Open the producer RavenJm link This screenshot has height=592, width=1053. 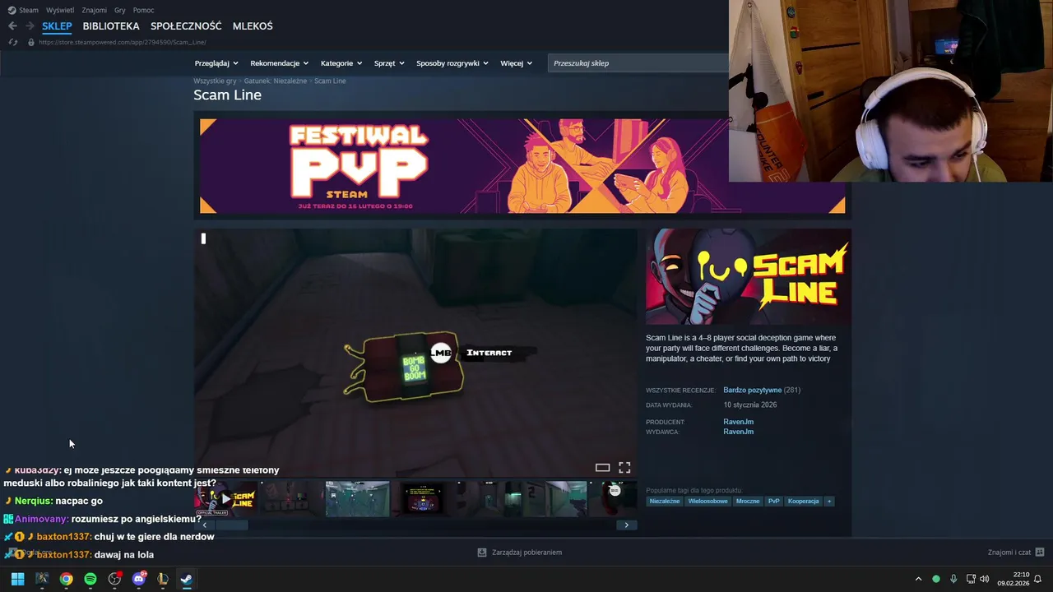[738, 422]
